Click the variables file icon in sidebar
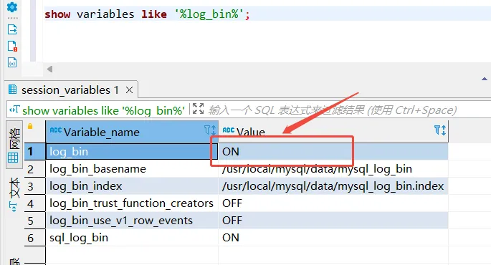Image resolution: width=491 pixels, height=265 pixels. click(x=12, y=62)
